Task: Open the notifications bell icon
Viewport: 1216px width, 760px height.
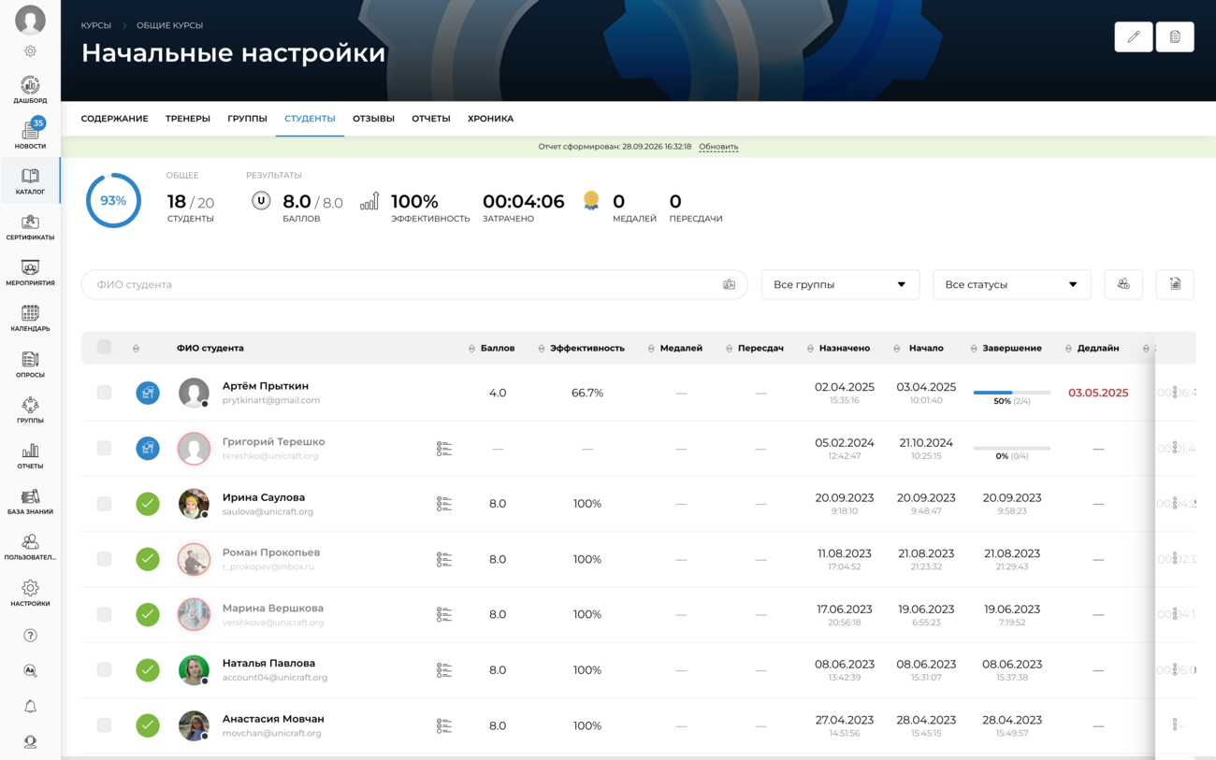Action: (x=30, y=707)
